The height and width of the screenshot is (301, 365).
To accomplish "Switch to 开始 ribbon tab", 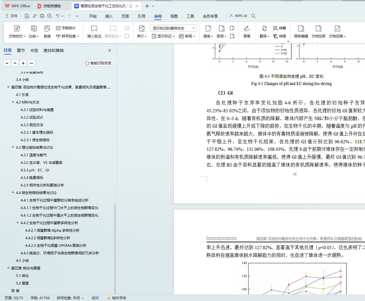I will pyautogui.click(x=93, y=16).
